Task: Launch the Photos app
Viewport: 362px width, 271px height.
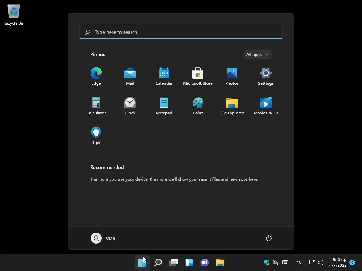Action: coord(232,76)
